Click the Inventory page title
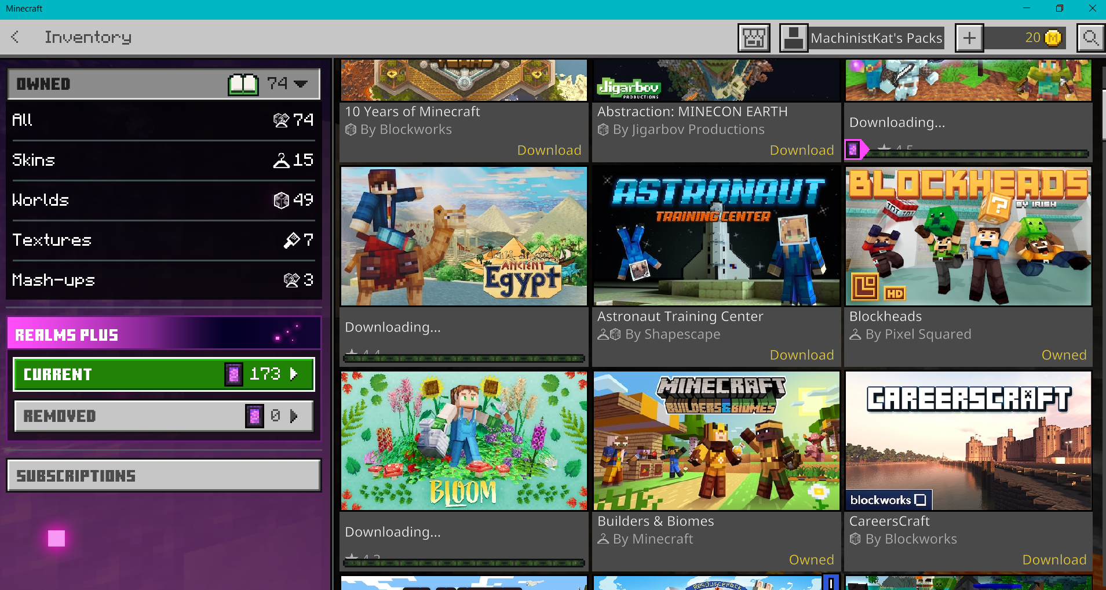 point(88,38)
